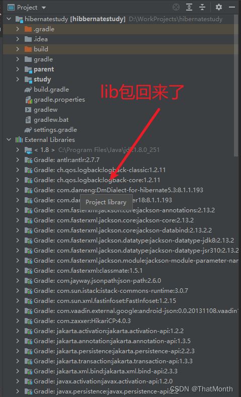Expand the JDK 1.8 library node
Viewport: 241px width, 397px height.
(x=18, y=150)
